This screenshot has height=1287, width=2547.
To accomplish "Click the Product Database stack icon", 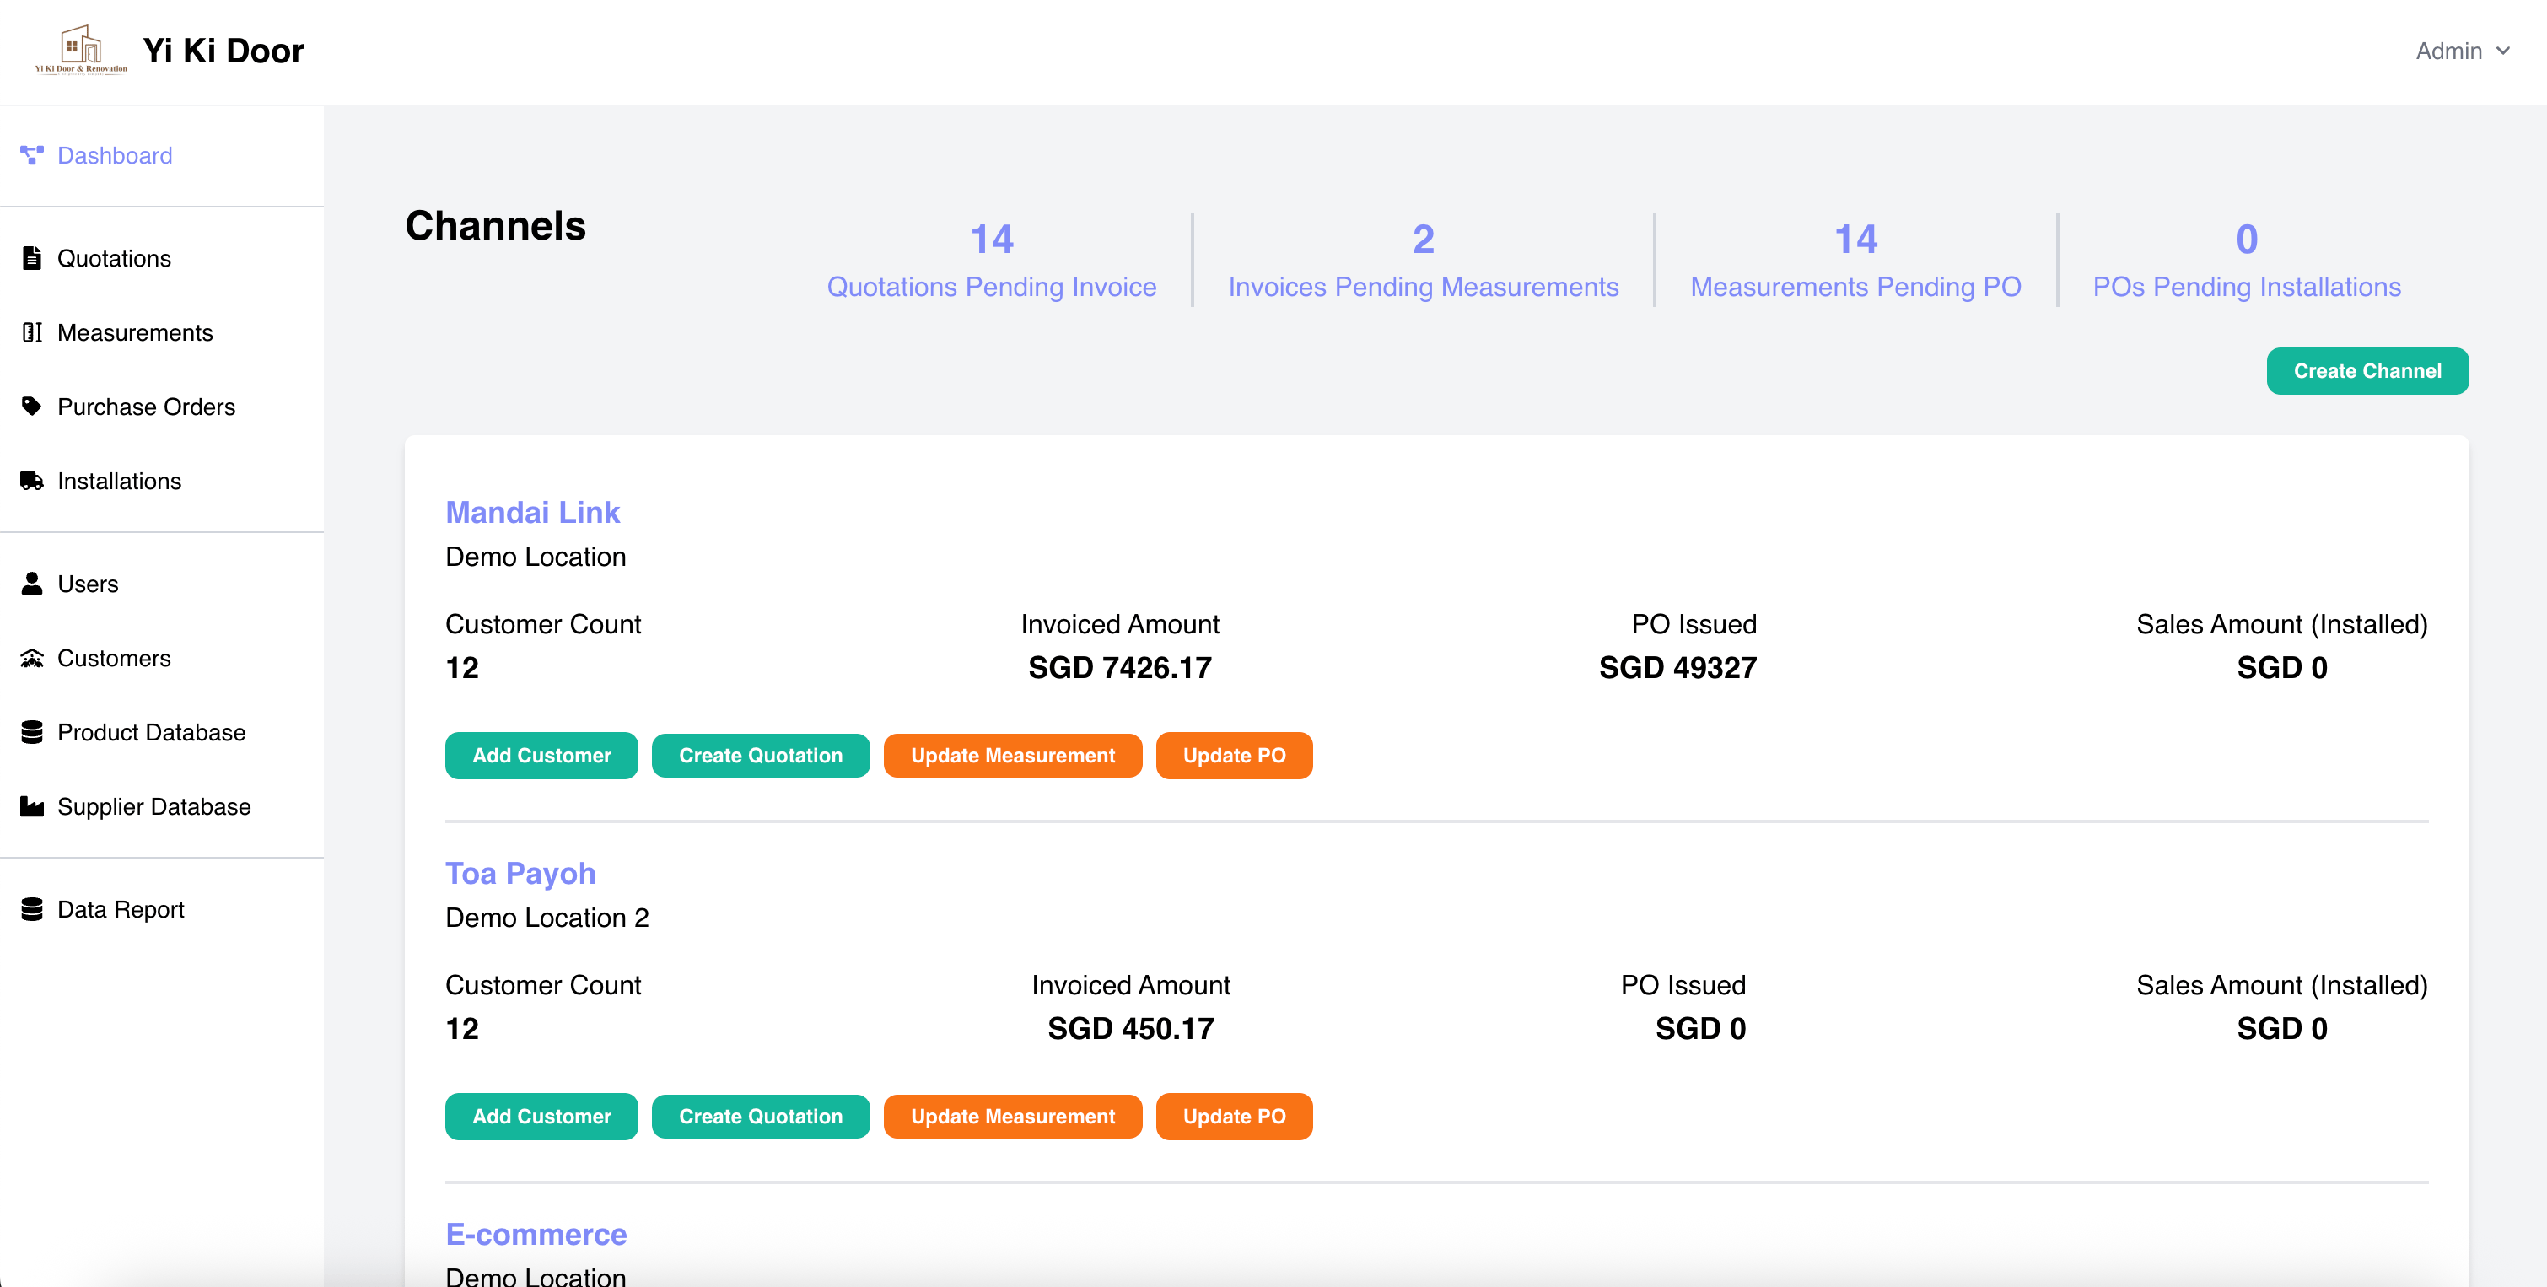I will point(32,731).
